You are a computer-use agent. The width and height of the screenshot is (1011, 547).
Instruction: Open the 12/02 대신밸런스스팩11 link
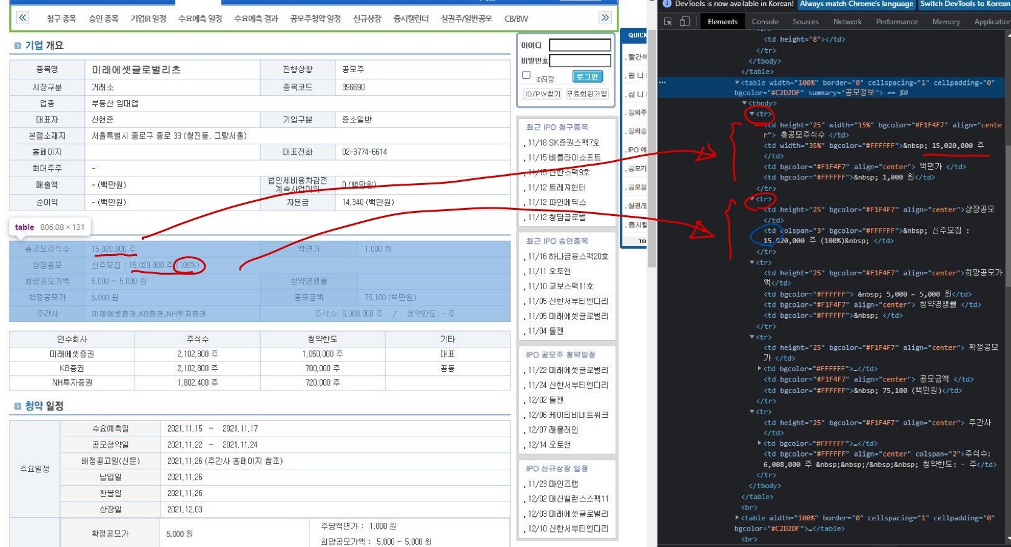click(568, 499)
